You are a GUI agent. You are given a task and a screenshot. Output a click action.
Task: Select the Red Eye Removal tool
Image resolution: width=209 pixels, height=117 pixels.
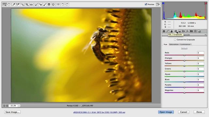40,5
